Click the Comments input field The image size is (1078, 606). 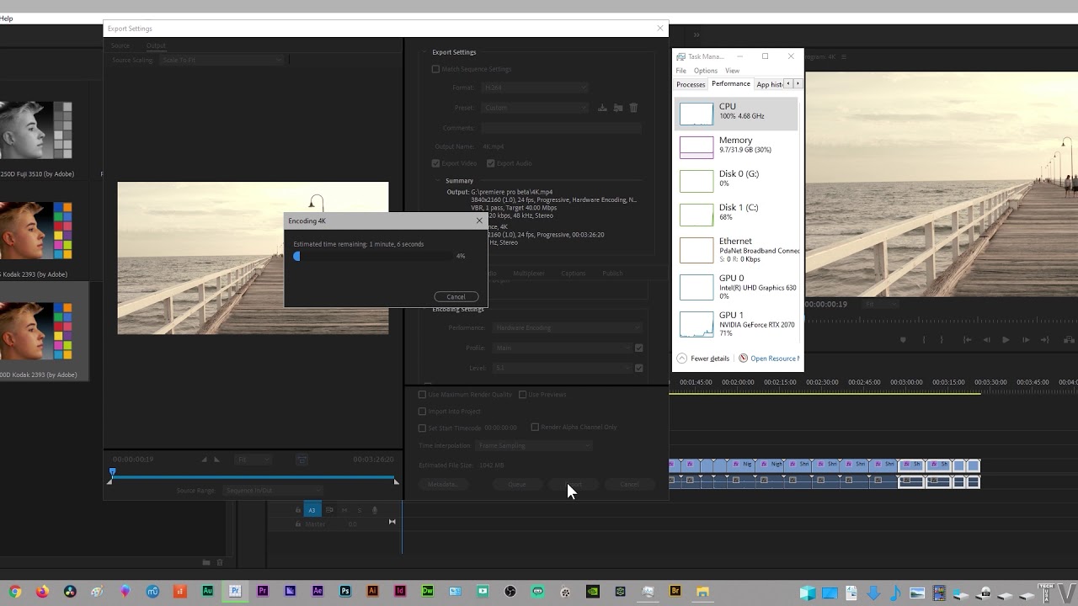(x=561, y=128)
